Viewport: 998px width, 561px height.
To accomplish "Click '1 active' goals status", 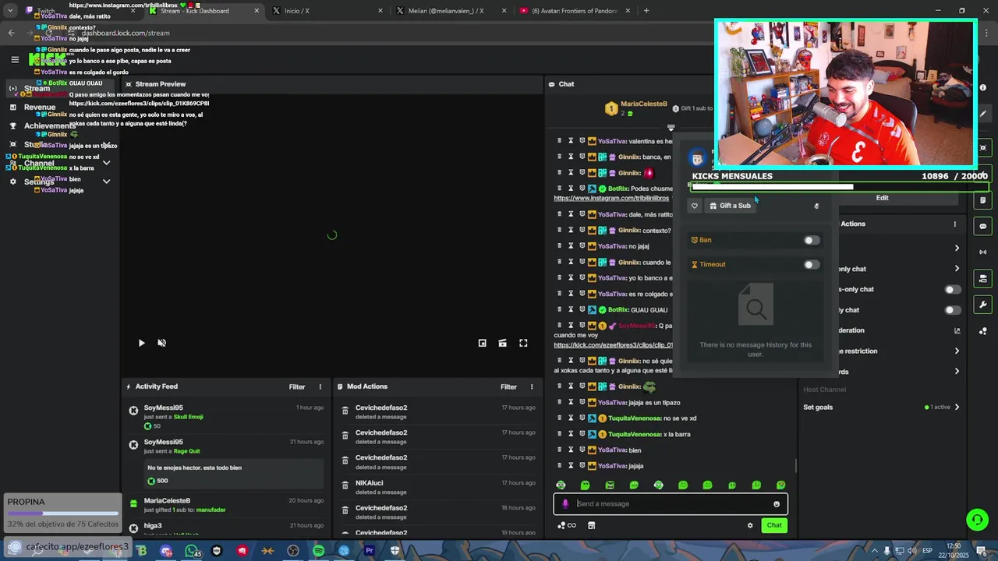I will pyautogui.click(x=937, y=407).
